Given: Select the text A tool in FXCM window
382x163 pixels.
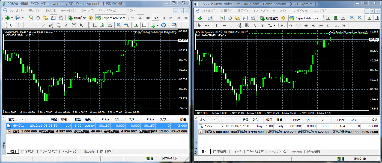Looking at the screenshot, I should coord(66,25).
